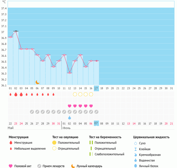Click the large menstruation drop on day 02
177x168 pixels.
[x=16, y=94]
